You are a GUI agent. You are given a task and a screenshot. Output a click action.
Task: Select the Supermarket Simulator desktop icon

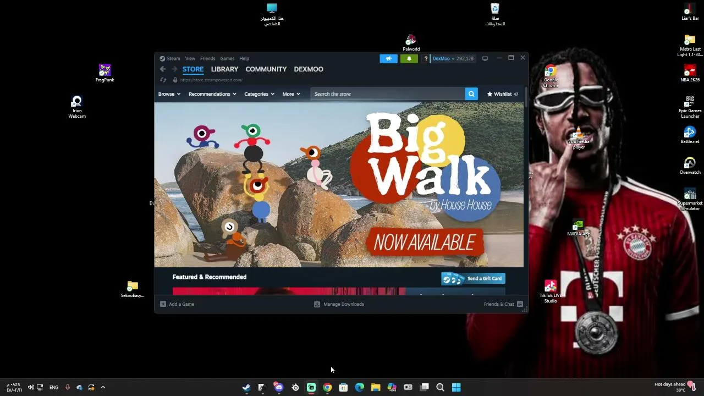coord(690,200)
